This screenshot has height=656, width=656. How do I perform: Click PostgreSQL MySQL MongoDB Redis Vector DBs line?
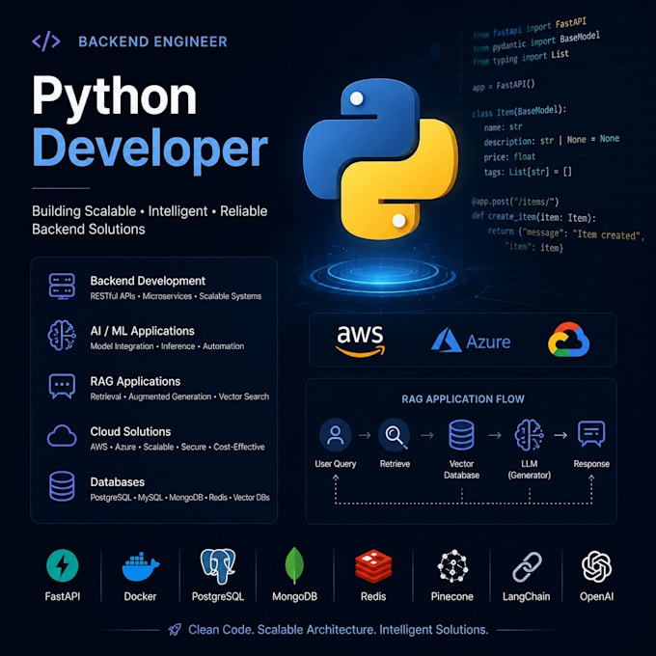pos(179,498)
